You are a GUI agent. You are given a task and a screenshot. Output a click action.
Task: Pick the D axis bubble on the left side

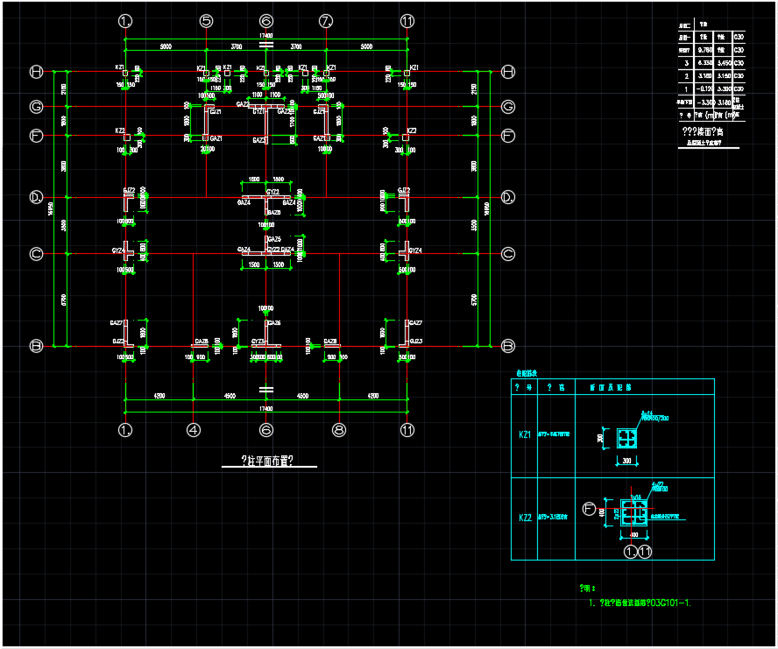tap(36, 197)
